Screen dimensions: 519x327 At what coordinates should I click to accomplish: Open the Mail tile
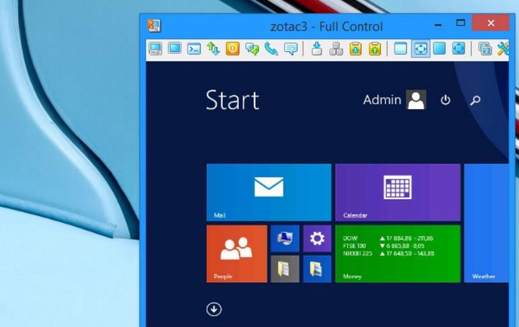(x=269, y=192)
